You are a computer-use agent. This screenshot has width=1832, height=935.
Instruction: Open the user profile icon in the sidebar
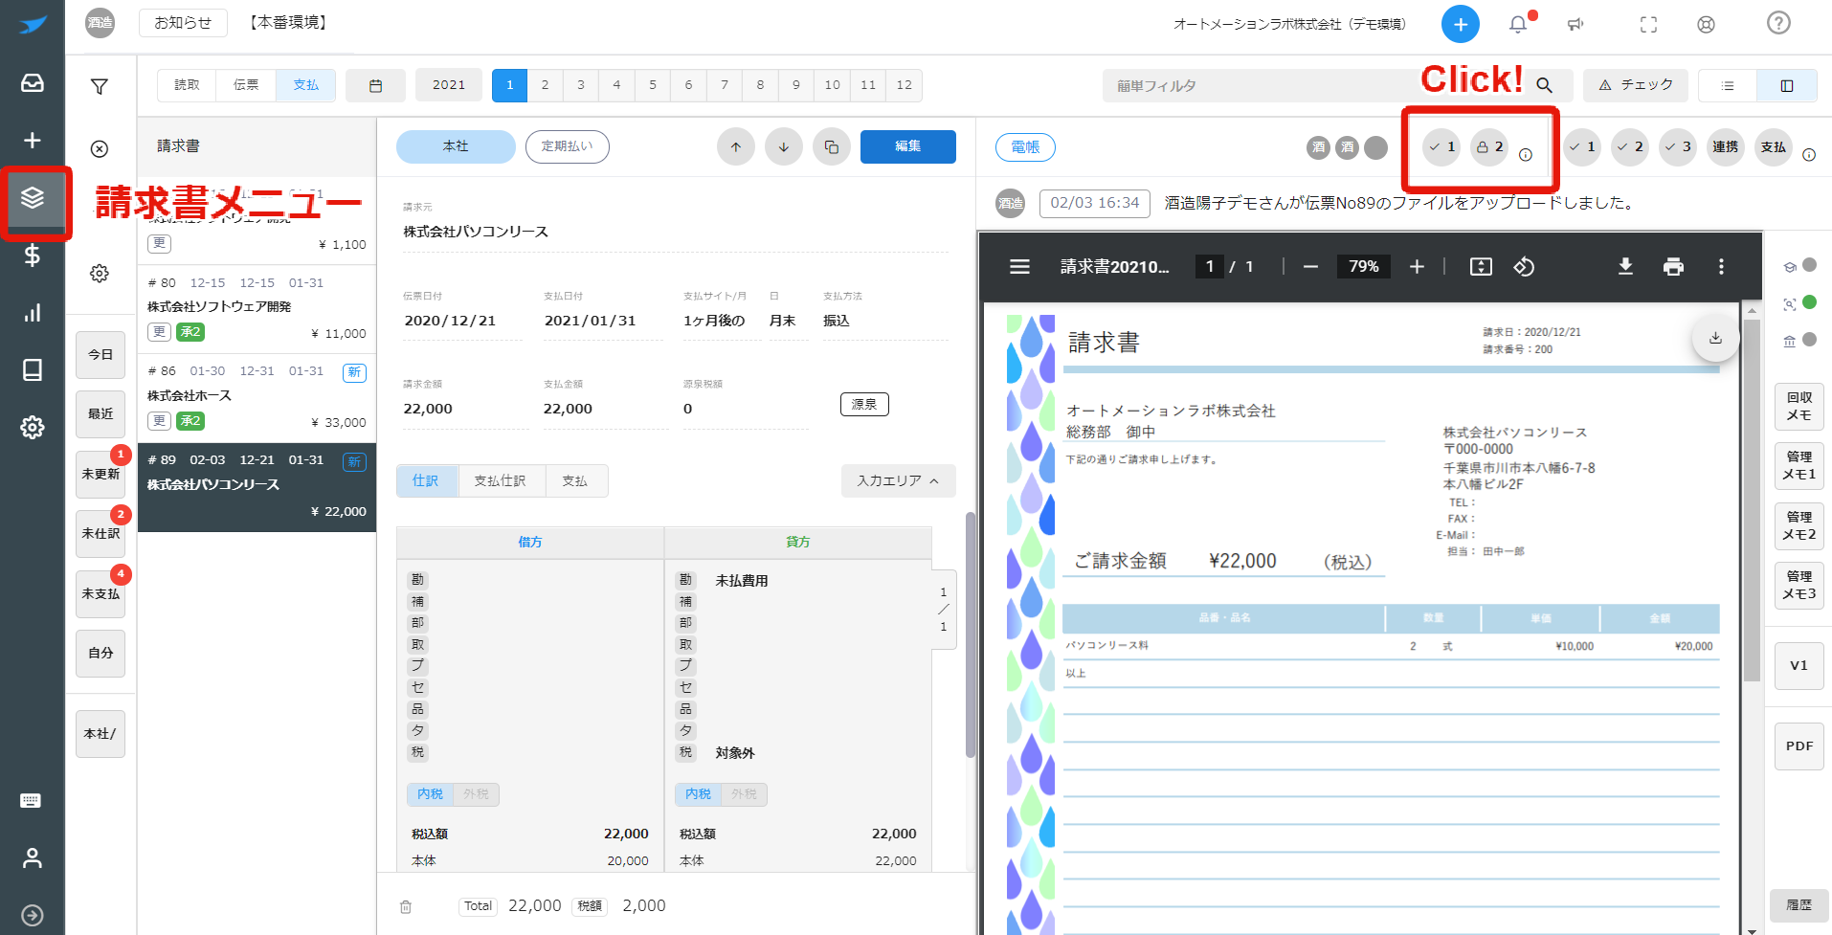click(32, 857)
